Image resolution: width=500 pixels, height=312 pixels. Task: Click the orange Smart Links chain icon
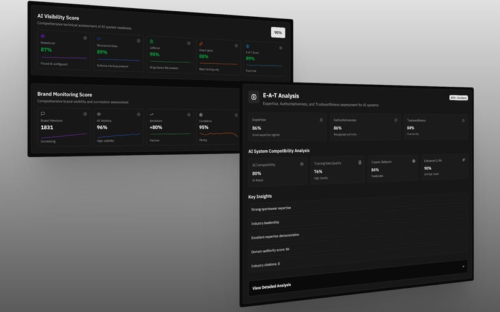coord(201,44)
